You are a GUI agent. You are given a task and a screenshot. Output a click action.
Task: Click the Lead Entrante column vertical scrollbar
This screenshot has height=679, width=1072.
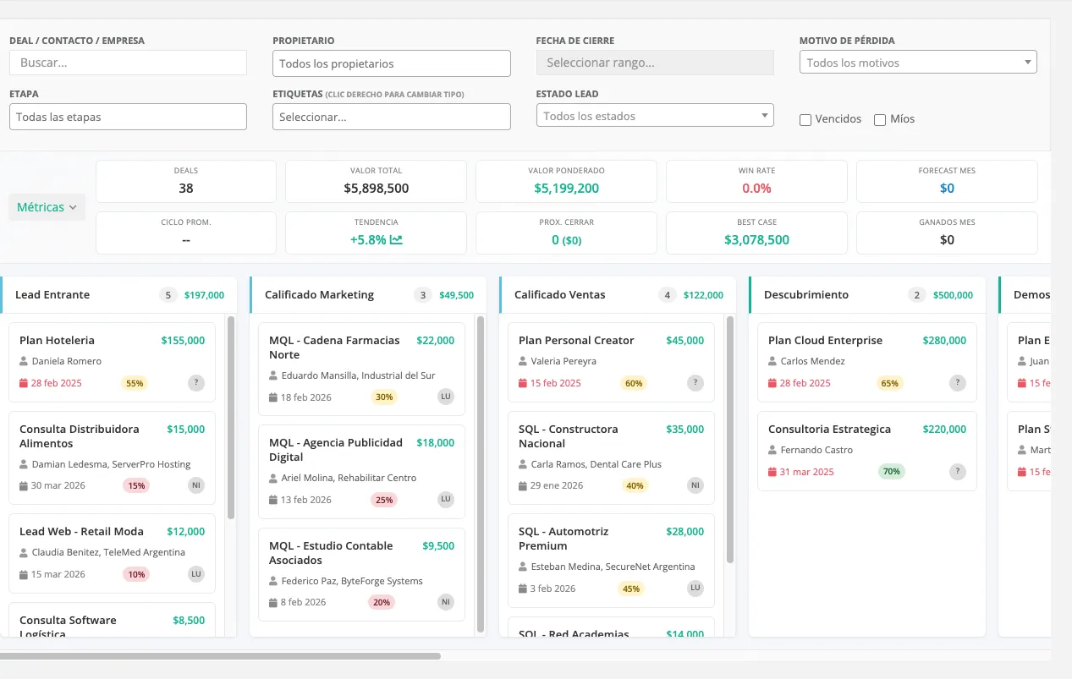tap(231, 418)
